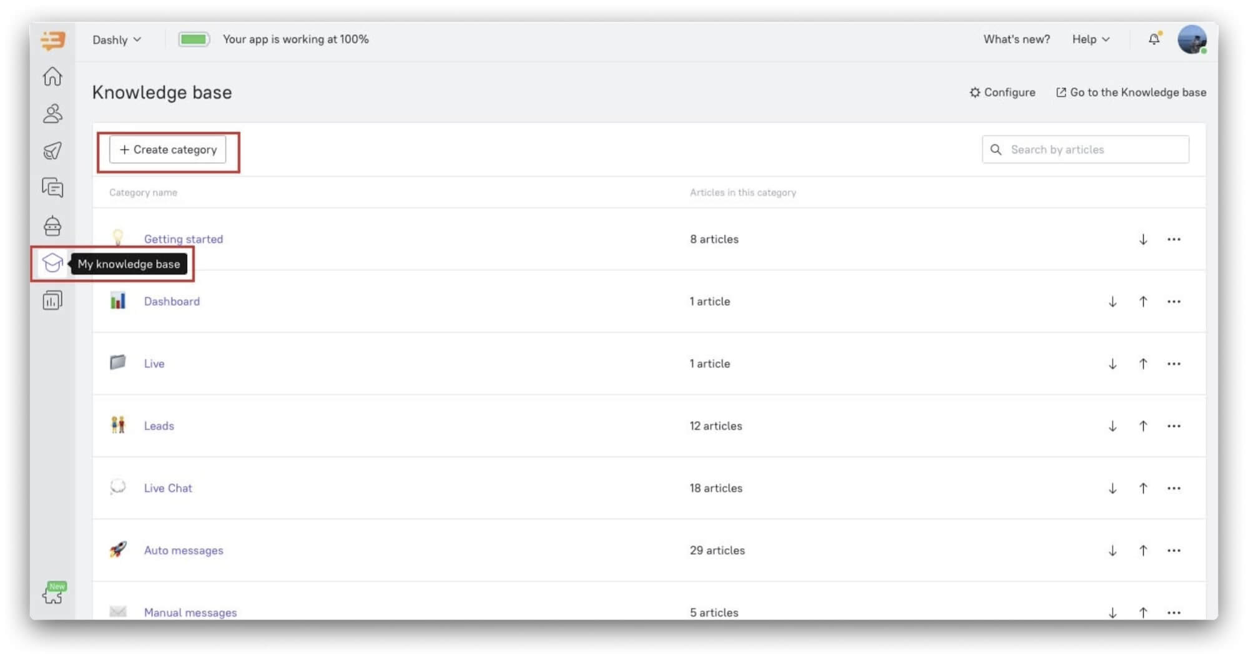This screenshot has width=1248, height=658.
Task: Open the chatbot icon in the sidebar
Action: 52,225
